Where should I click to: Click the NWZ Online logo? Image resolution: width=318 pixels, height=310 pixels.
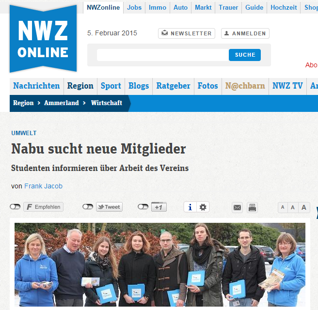43,38
